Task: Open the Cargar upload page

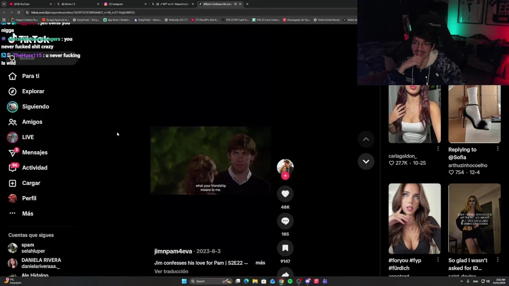Action: point(24,183)
